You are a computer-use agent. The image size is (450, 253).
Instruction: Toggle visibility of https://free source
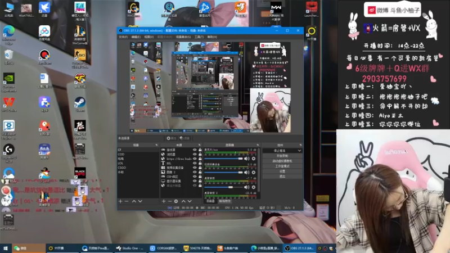tap(195, 159)
